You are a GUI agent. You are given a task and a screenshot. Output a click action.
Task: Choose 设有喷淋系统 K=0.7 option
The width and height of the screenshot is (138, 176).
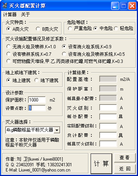pyautogui.click(x=29, y=54)
